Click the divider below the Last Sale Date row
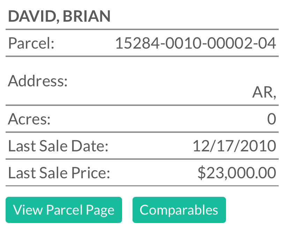 [142, 159]
